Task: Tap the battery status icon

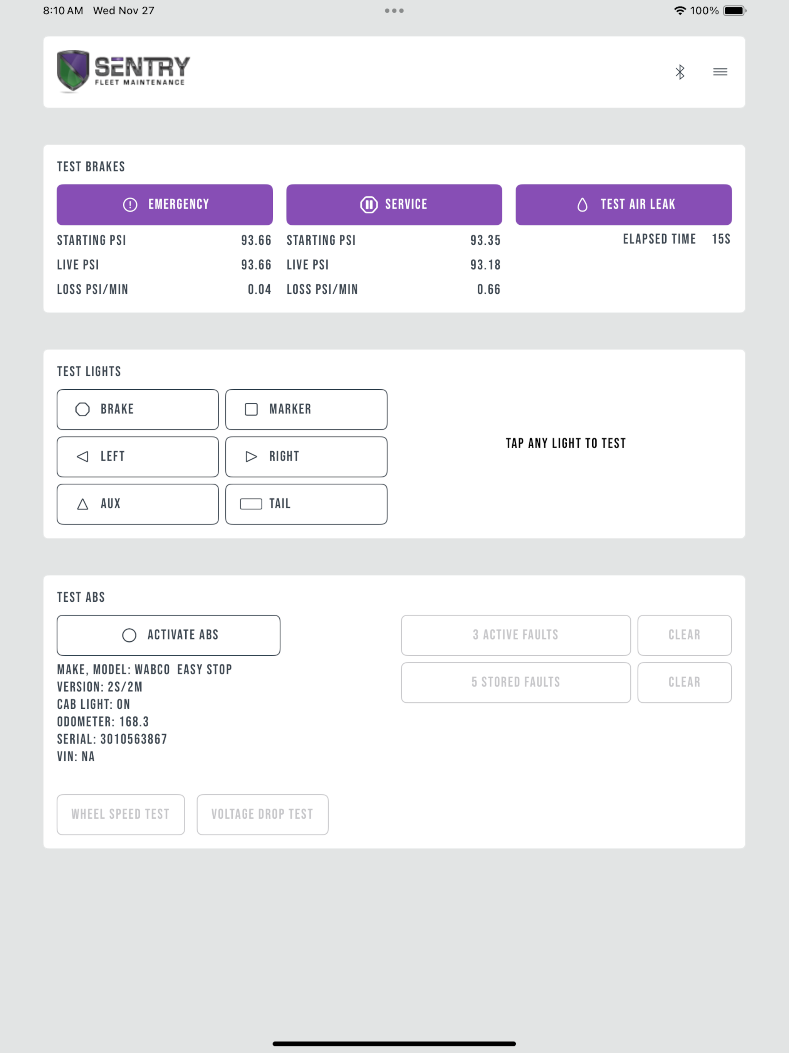Action: coord(734,10)
